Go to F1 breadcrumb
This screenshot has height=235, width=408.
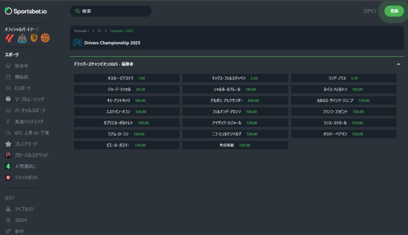(99, 31)
